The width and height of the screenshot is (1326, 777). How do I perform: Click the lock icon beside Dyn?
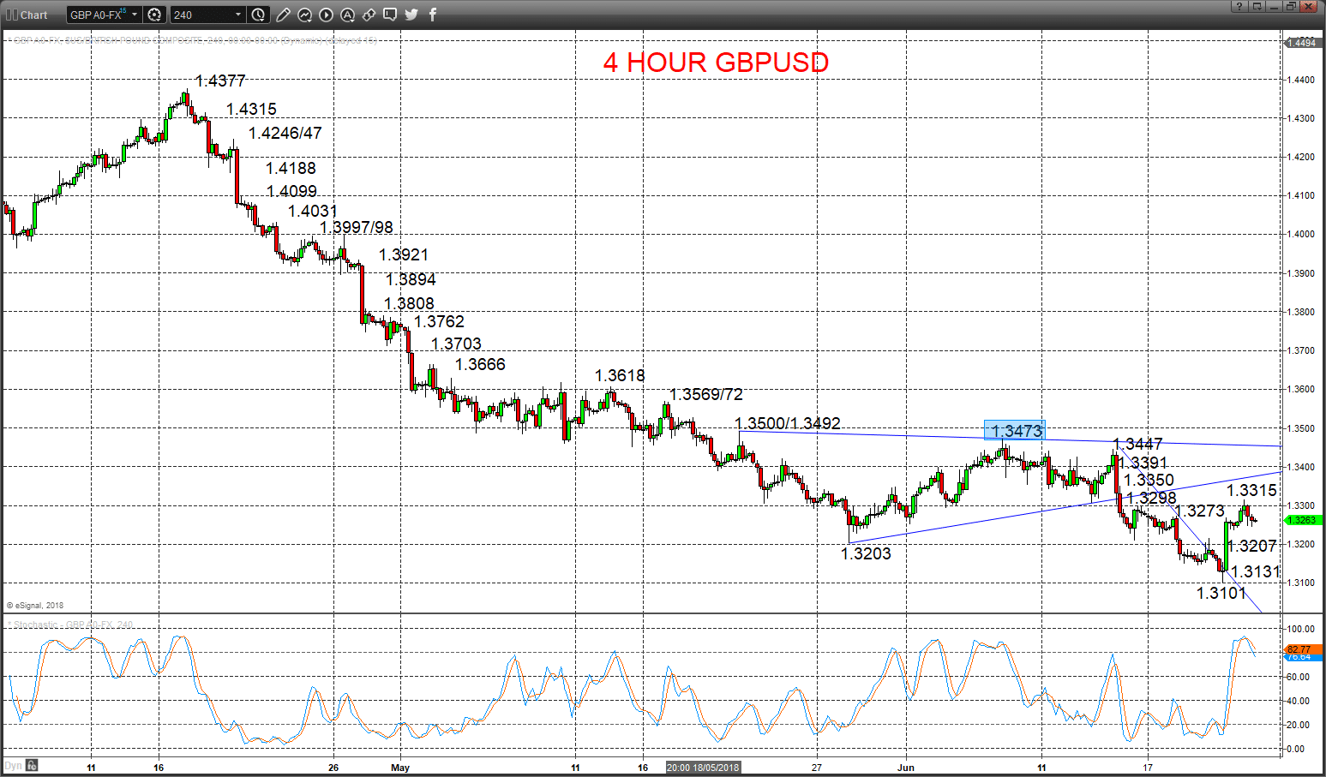pyautogui.click(x=32, y=765)
